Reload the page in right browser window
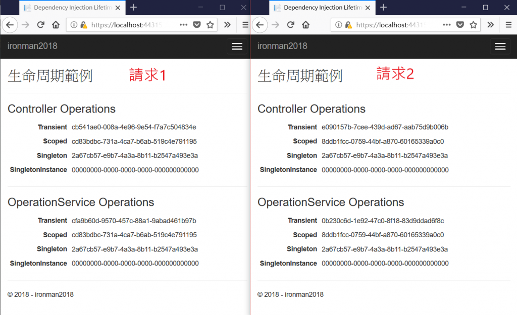Viewport: 517px width, 315px height. [x=290, y=25]
